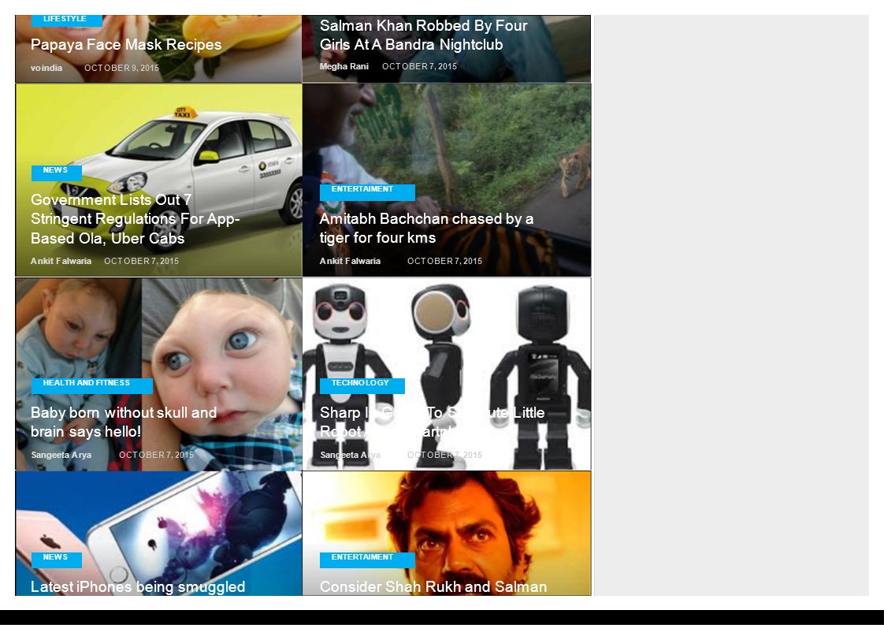Open Amitabh Bachchan chased by a tiger headline
884x625 pixels.
(426, 228)
